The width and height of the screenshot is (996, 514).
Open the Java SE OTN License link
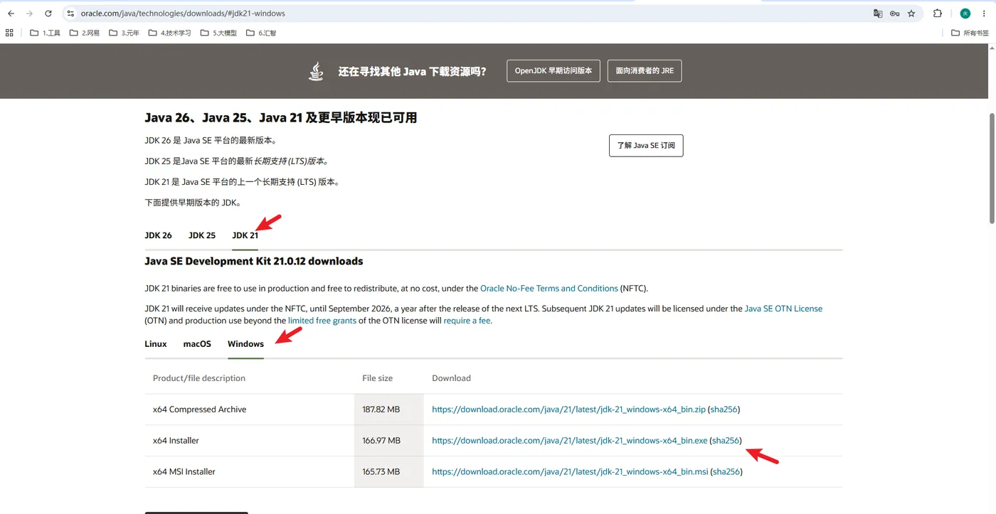pos(783,309)
